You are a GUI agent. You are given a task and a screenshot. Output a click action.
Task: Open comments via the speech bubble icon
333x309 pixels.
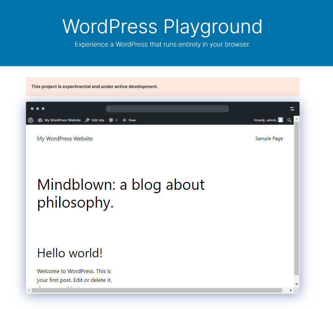[111, 120]
